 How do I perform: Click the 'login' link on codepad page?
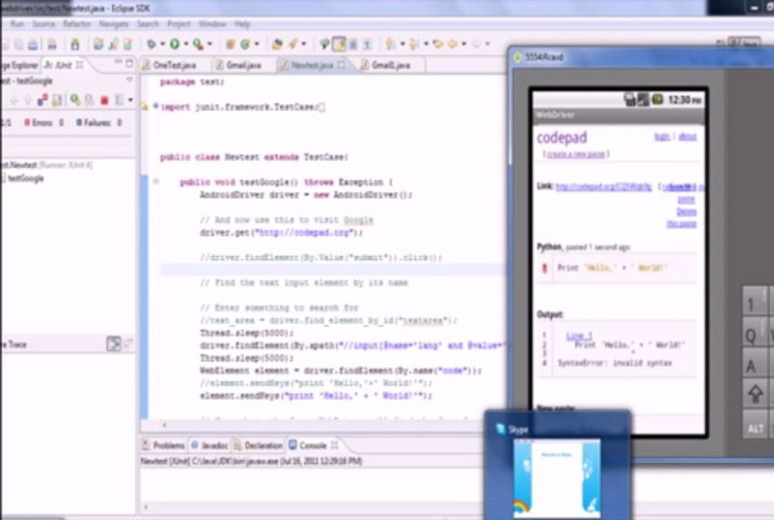coord(662,136)
